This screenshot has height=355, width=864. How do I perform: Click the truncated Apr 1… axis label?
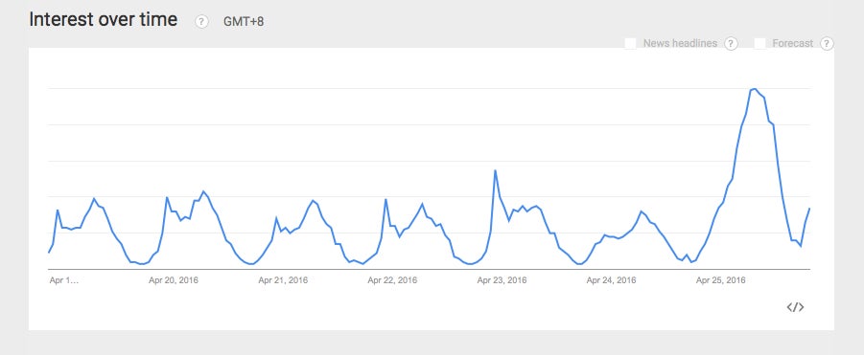click(x=64, y=280)
